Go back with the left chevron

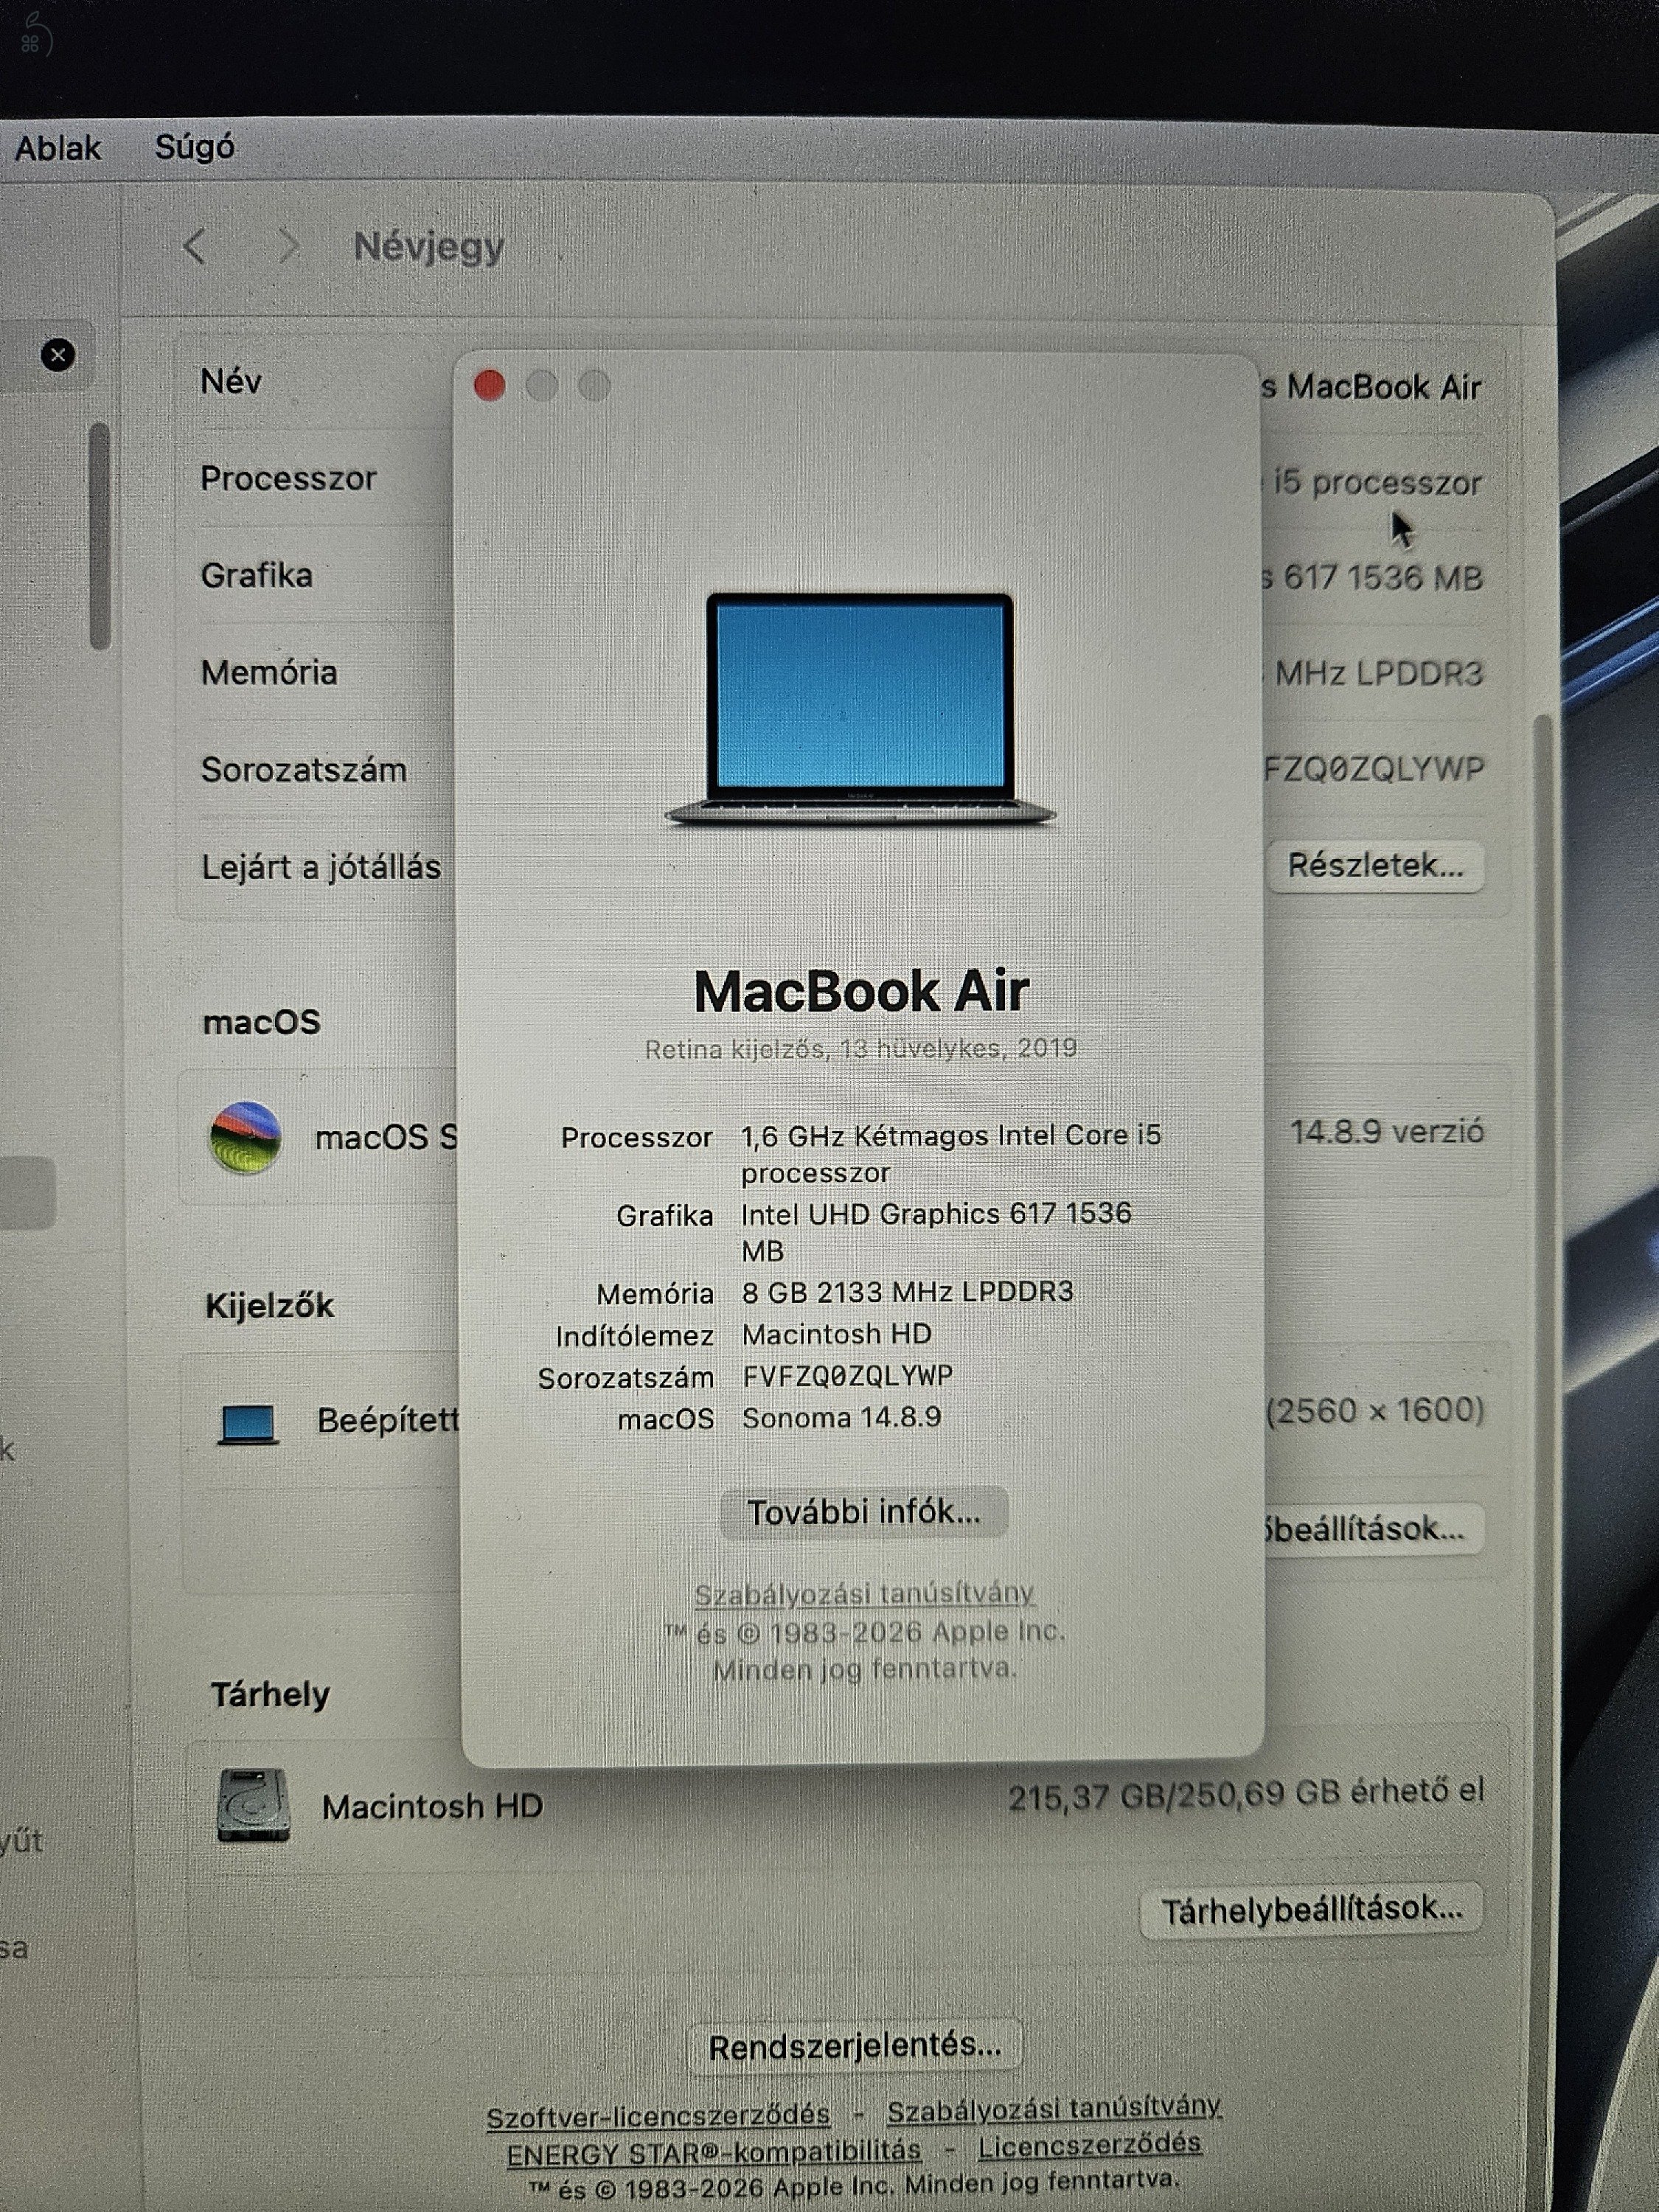coord(195,246)
